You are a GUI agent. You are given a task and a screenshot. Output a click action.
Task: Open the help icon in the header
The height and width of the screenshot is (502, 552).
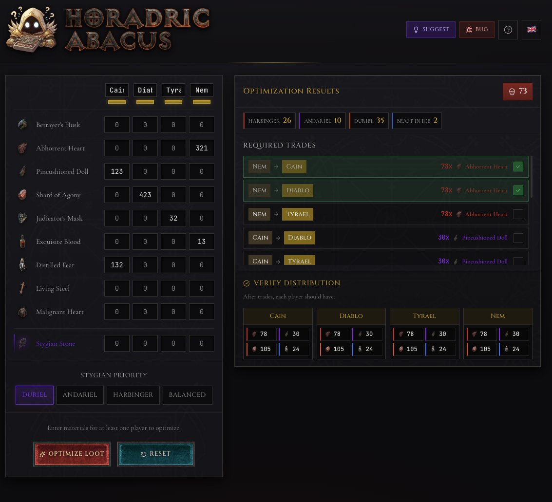point(508,30)
